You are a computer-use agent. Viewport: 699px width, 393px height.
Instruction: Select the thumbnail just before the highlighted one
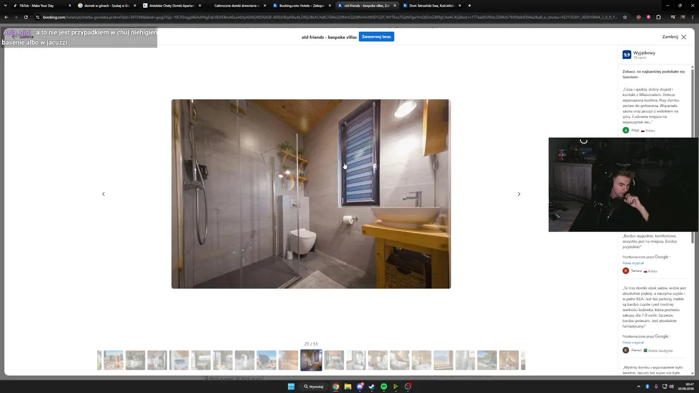(288, 360)
